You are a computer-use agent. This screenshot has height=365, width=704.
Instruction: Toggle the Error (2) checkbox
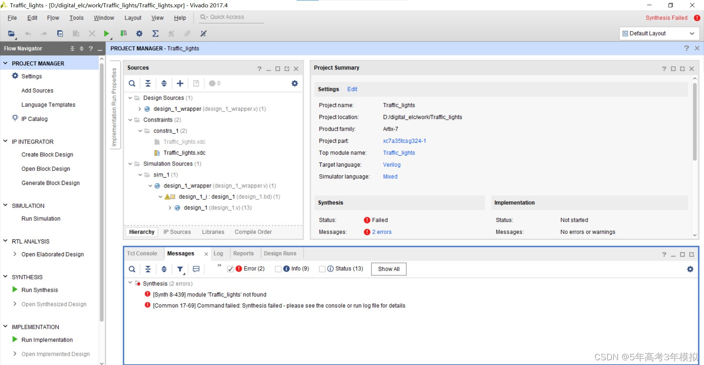pyautogui.click(x=231, y=269)
